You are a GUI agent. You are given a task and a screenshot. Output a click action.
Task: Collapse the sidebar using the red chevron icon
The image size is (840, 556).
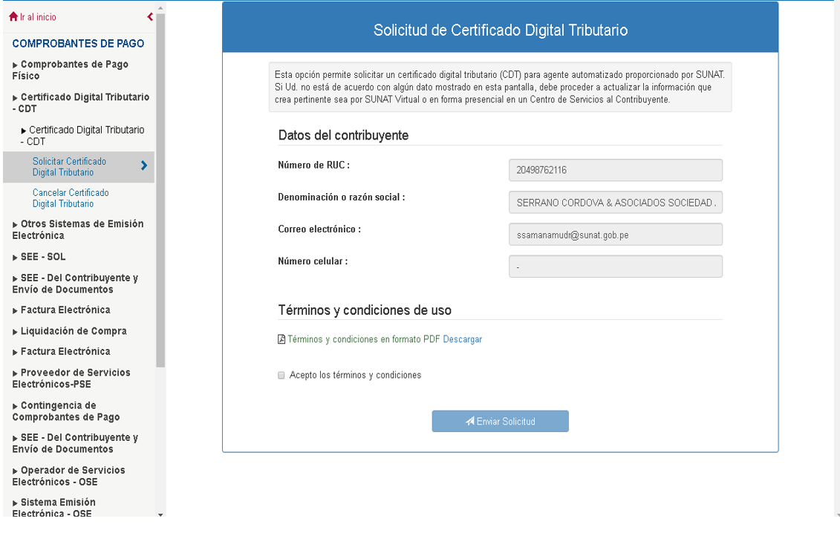coord(149,16)
